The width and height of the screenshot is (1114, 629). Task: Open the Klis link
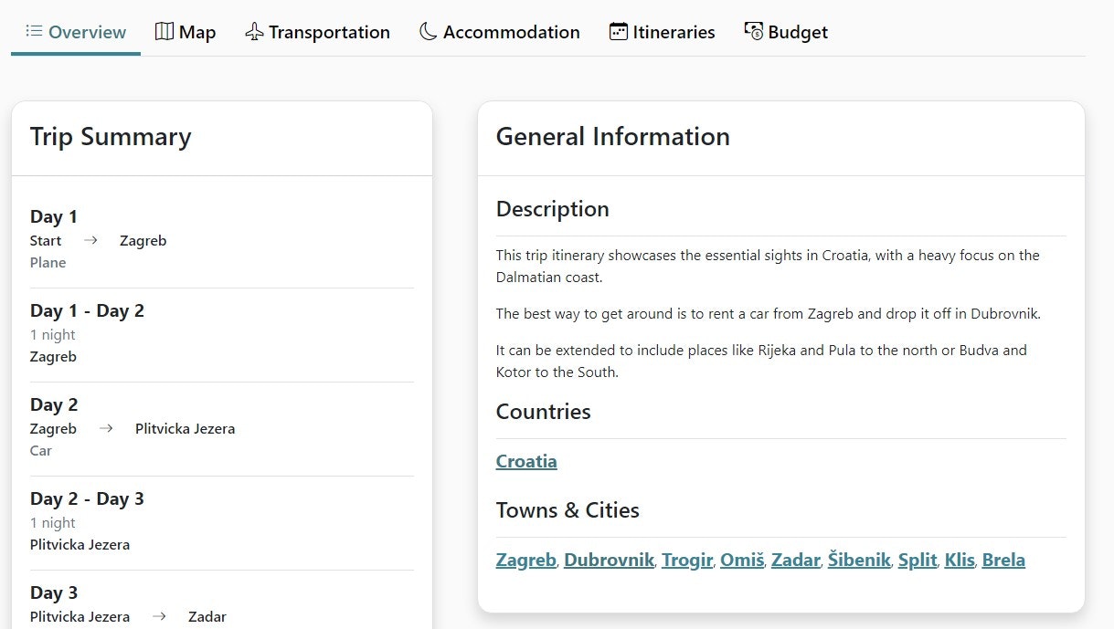click(960, 560)
